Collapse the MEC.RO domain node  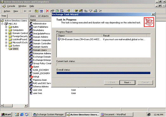tap(2, 24)
